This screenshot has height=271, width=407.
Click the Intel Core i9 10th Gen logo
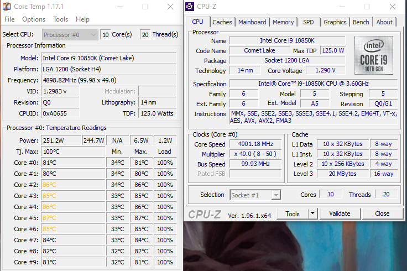tap(373, 55)
